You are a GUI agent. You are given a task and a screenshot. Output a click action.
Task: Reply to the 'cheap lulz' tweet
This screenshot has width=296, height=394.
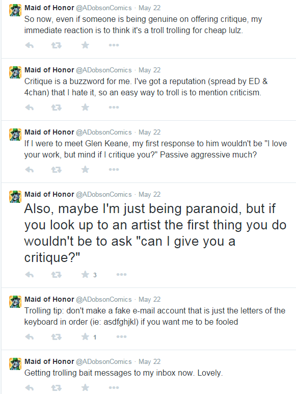click(x=30, y=45)
